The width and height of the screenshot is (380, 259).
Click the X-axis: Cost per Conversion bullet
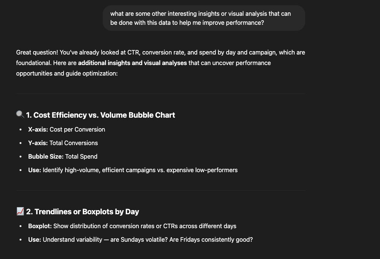pyautogui.click(x=67, y=129)
